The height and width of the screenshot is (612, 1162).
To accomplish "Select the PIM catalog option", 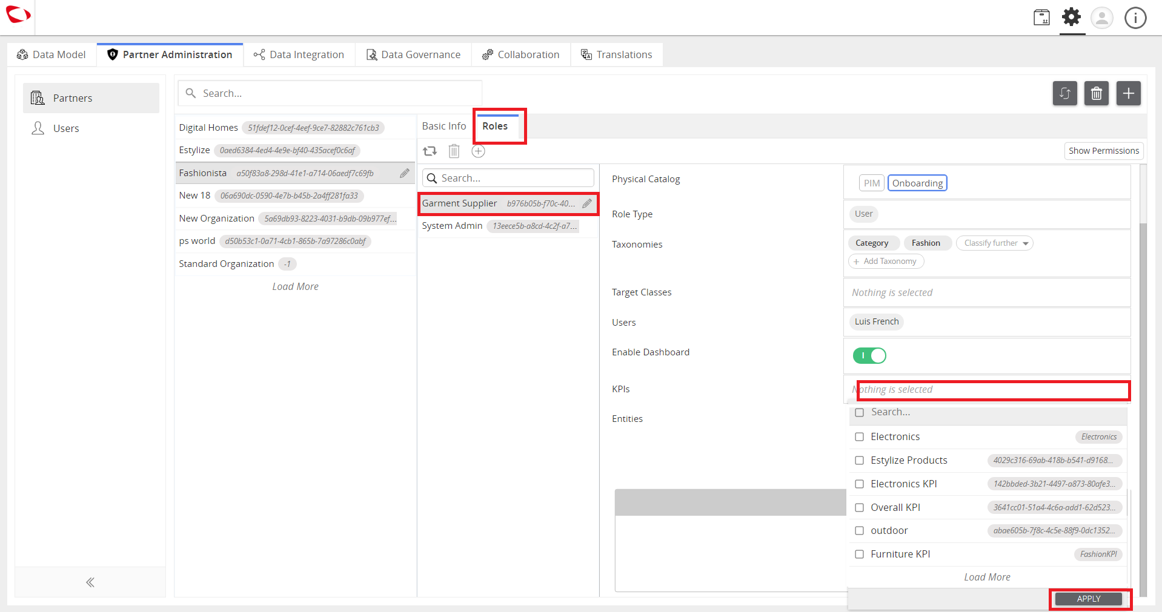I will (x=872, y=183).
